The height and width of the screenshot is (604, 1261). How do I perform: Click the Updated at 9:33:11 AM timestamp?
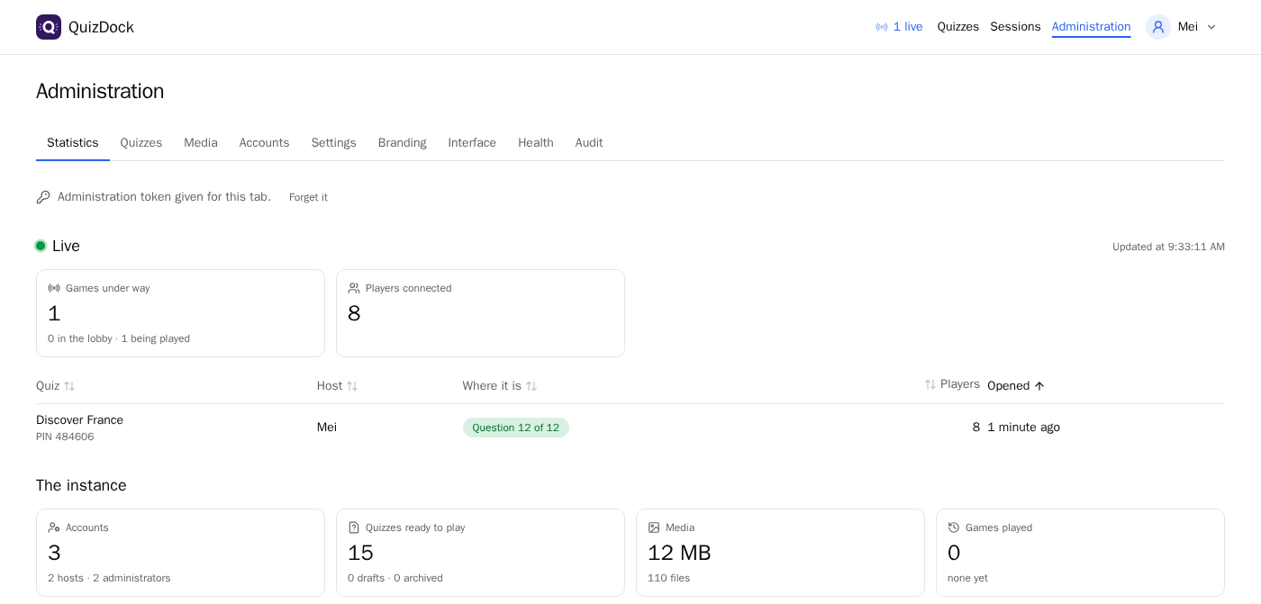tap(1168, 247)
